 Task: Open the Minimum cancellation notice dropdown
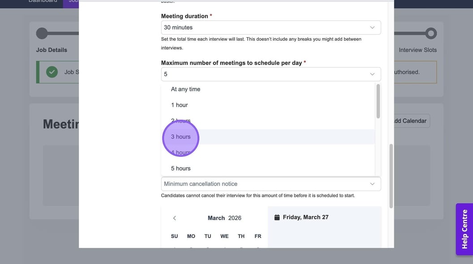pyautogui.click(x=271, y=184)
